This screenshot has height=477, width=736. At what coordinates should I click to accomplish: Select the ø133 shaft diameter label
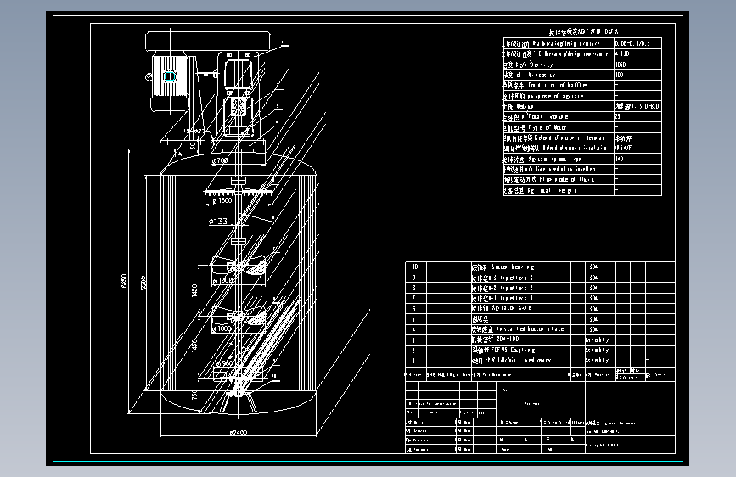coord(218,222)
